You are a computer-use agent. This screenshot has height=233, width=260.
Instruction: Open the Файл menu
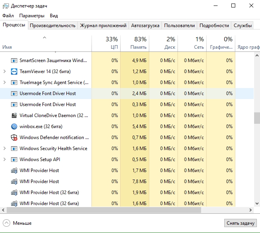coord(8,16)
